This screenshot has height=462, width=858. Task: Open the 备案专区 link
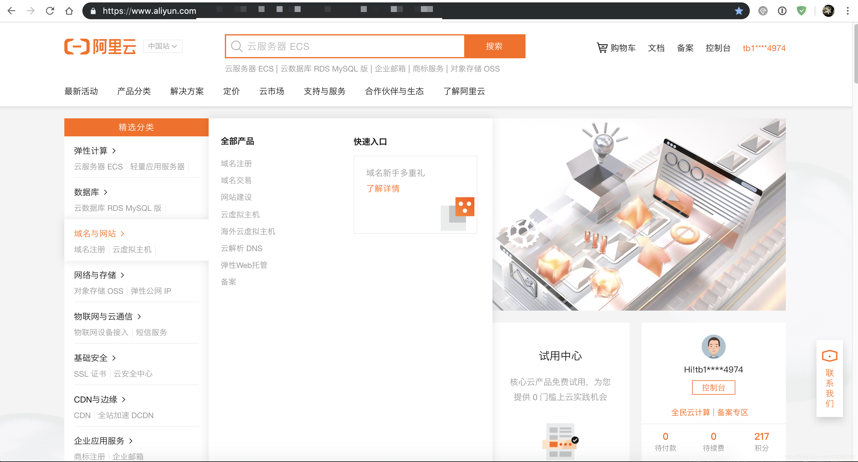[x=732, y=412]
